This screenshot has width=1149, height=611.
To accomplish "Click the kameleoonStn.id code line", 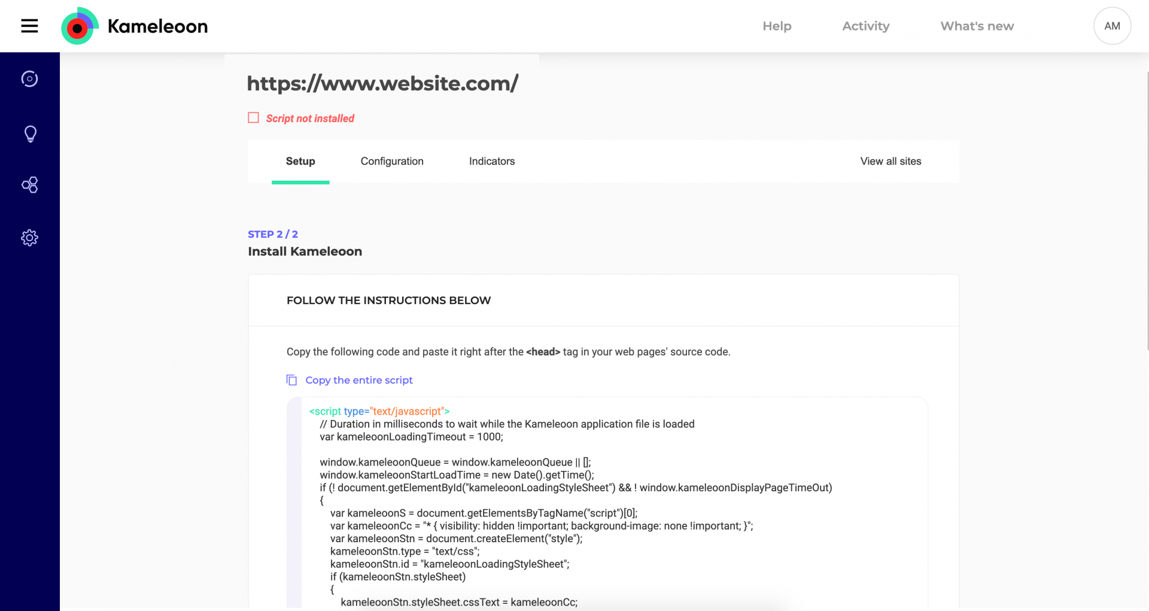I will (449, 564).
